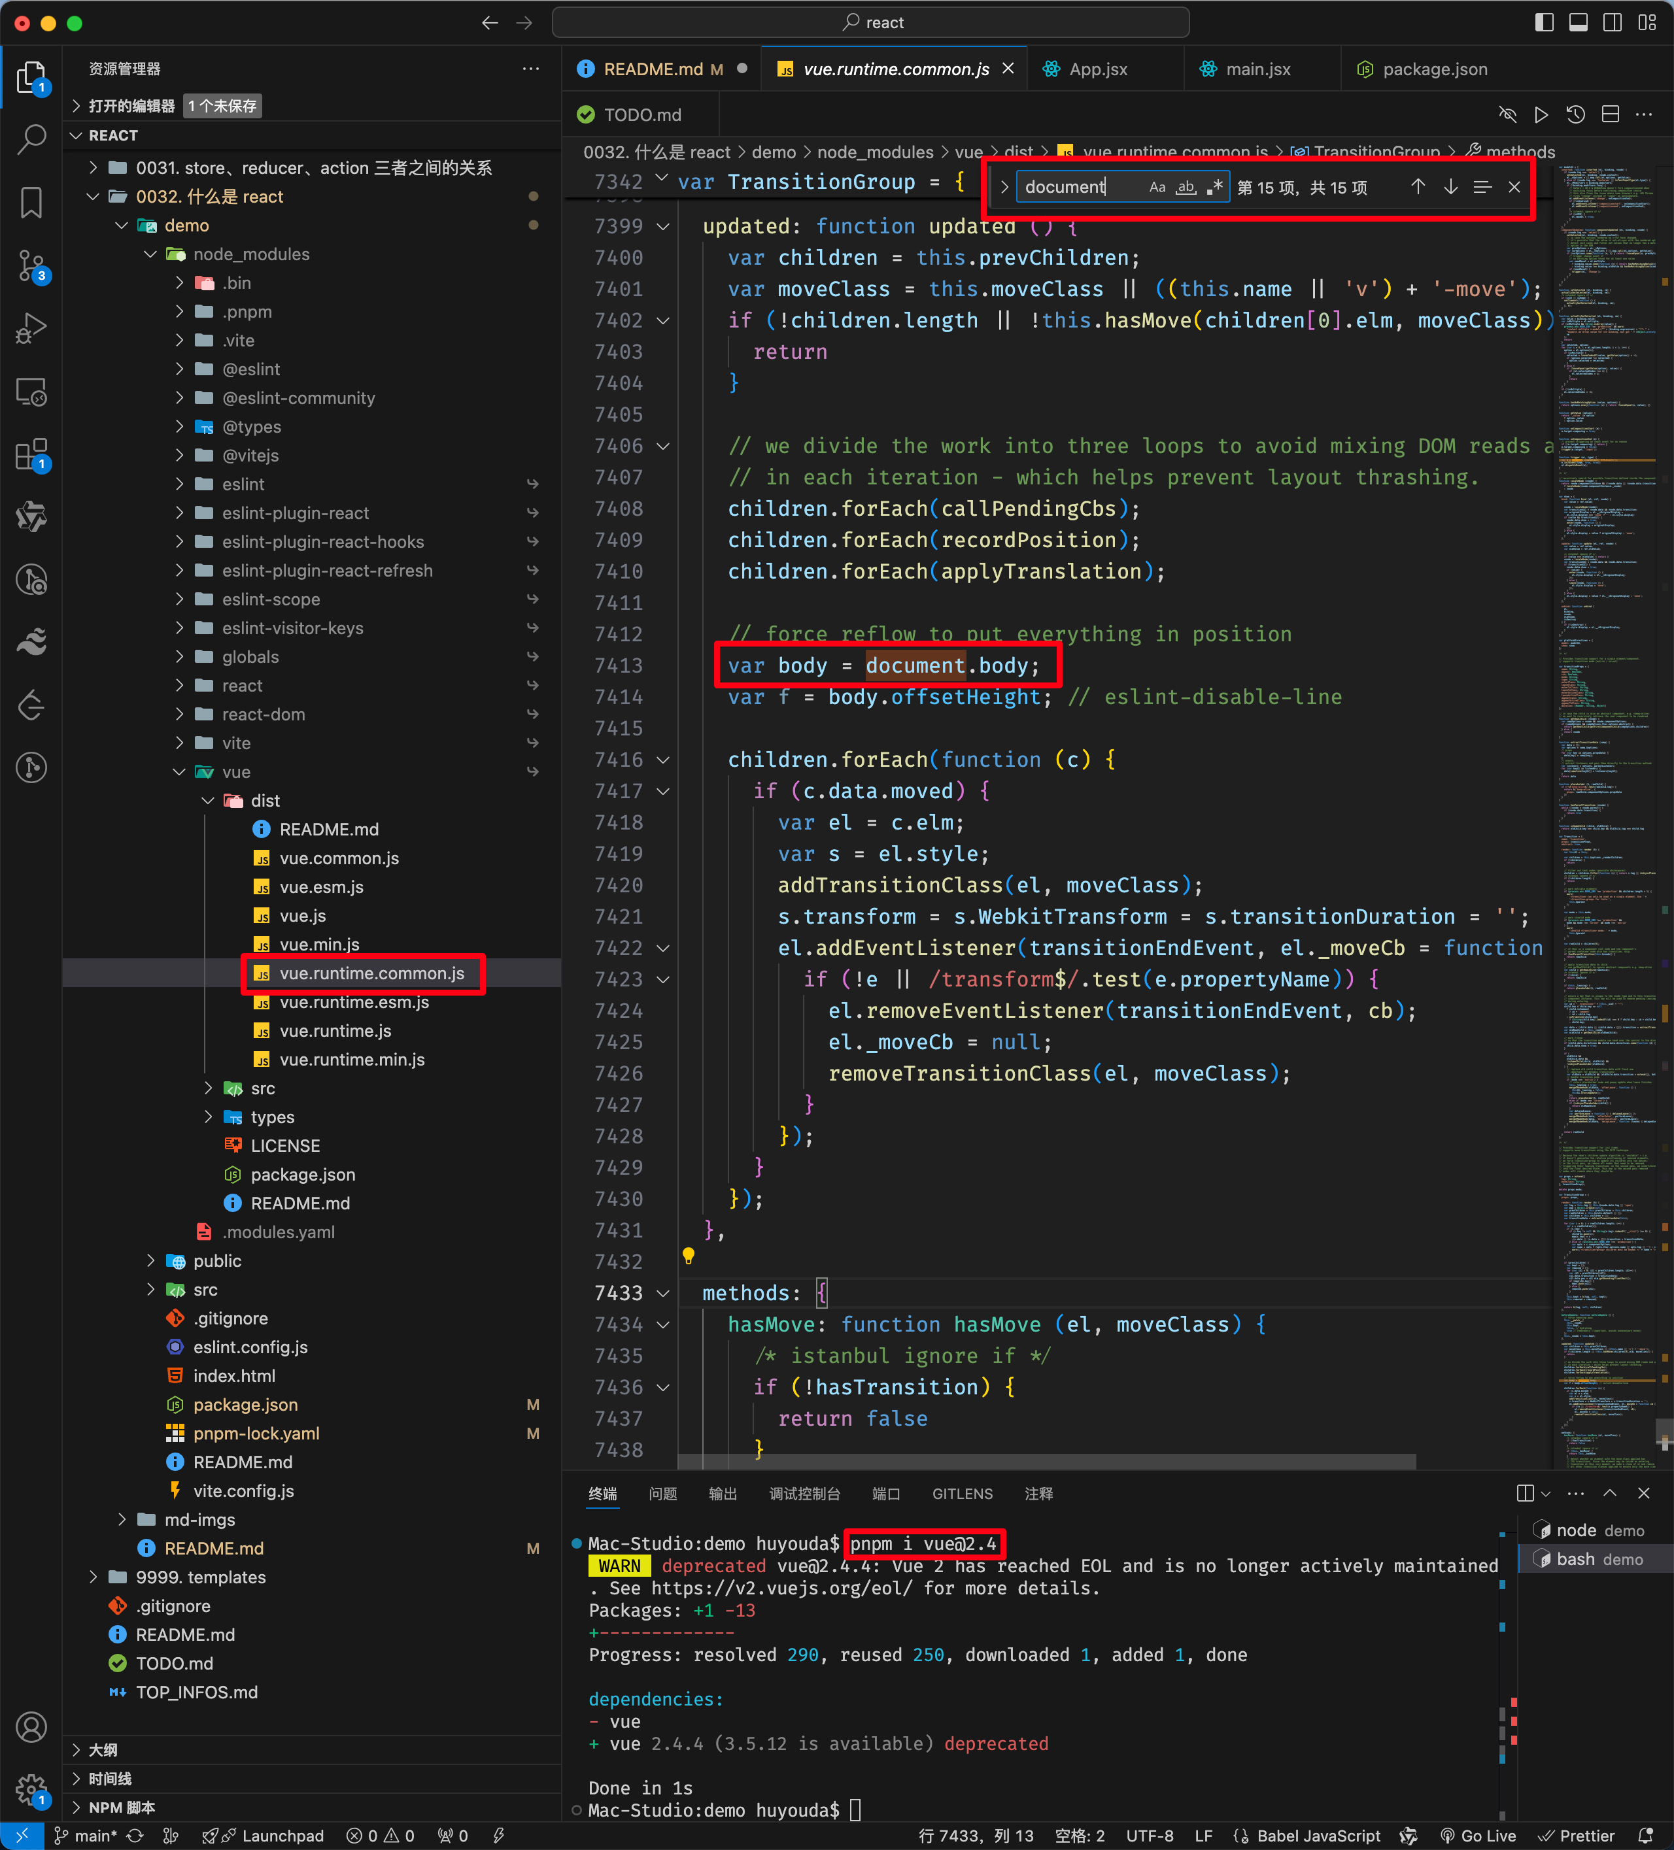Open Source Control view with 3 changes

pyautogui.click(x=31, y=266)
